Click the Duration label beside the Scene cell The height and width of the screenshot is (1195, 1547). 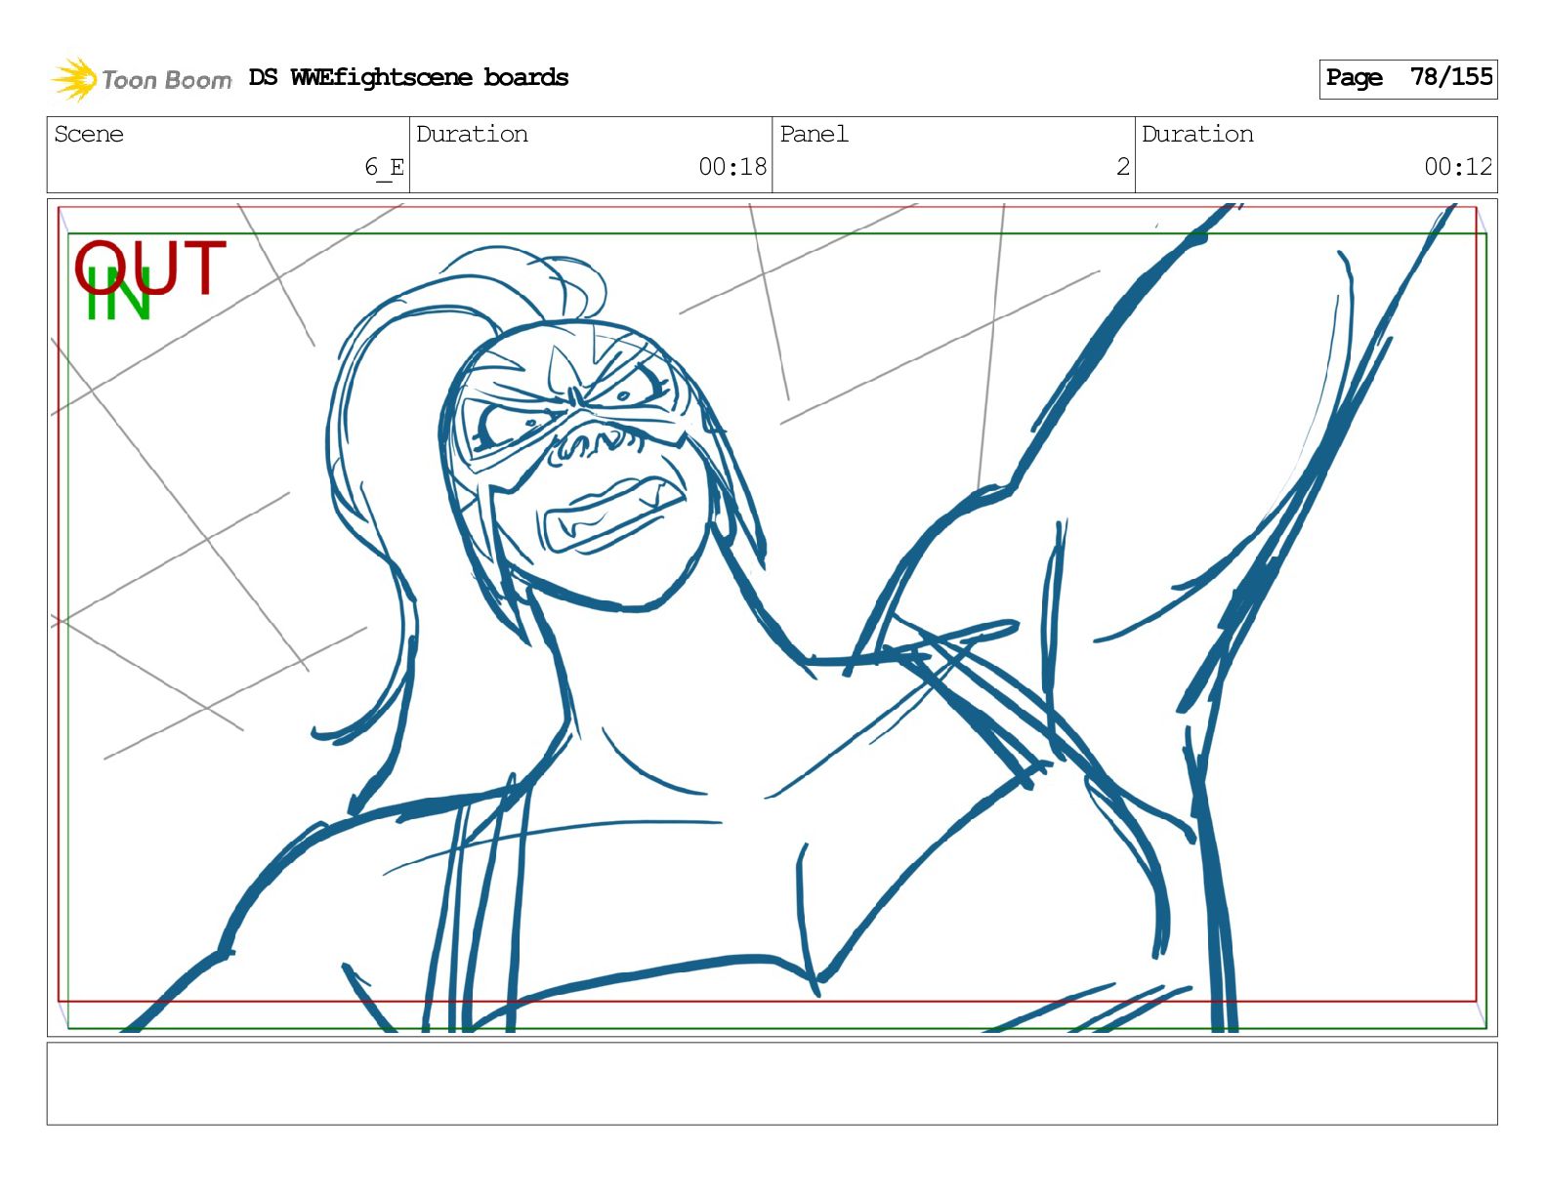pyautogui.click(x=472, y=134)
